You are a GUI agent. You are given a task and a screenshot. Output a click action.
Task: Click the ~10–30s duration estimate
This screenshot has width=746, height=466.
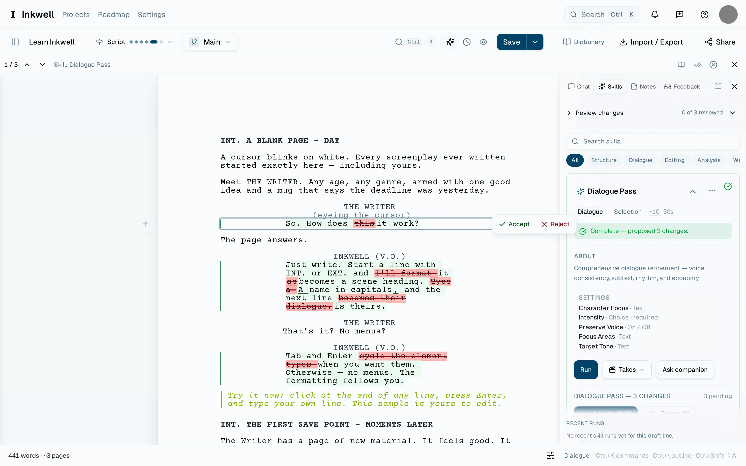(661, 212)
